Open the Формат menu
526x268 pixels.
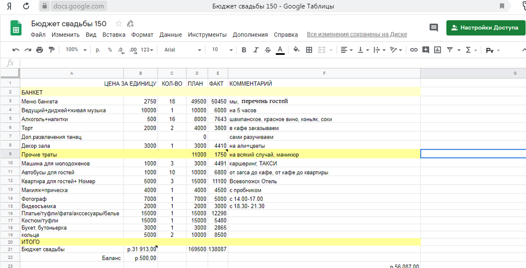coord(142,35)
